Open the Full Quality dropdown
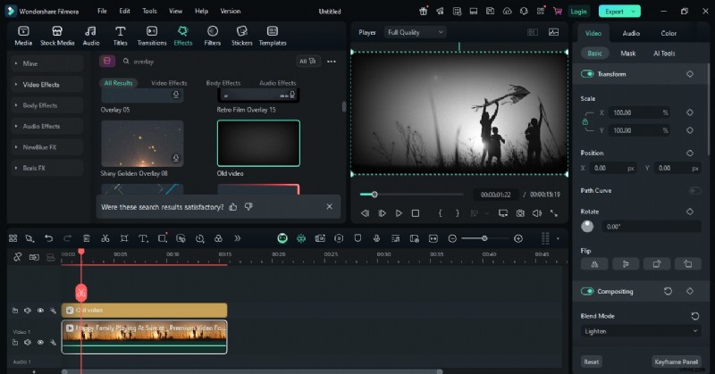The height and width of the screenshot is (374, 715). pos(415,32)
